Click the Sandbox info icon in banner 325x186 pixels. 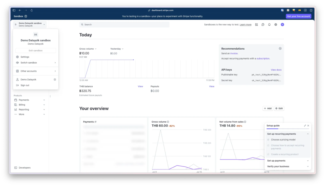(26, 16)
